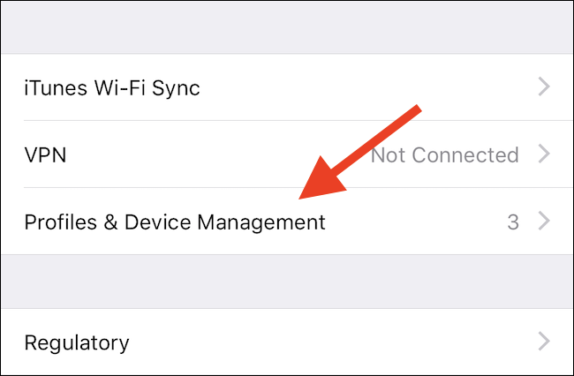Click the profile count "3"
The height and width of the screenshot is (376, 574).
[x=513, y=222]
